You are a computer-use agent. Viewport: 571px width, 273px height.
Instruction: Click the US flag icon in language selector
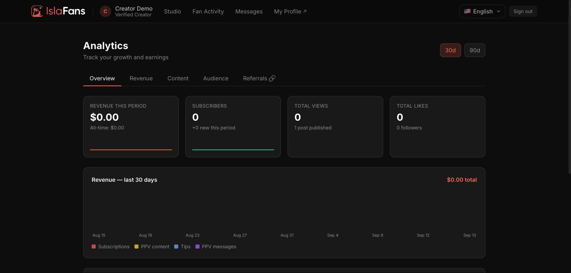(467, 11)
